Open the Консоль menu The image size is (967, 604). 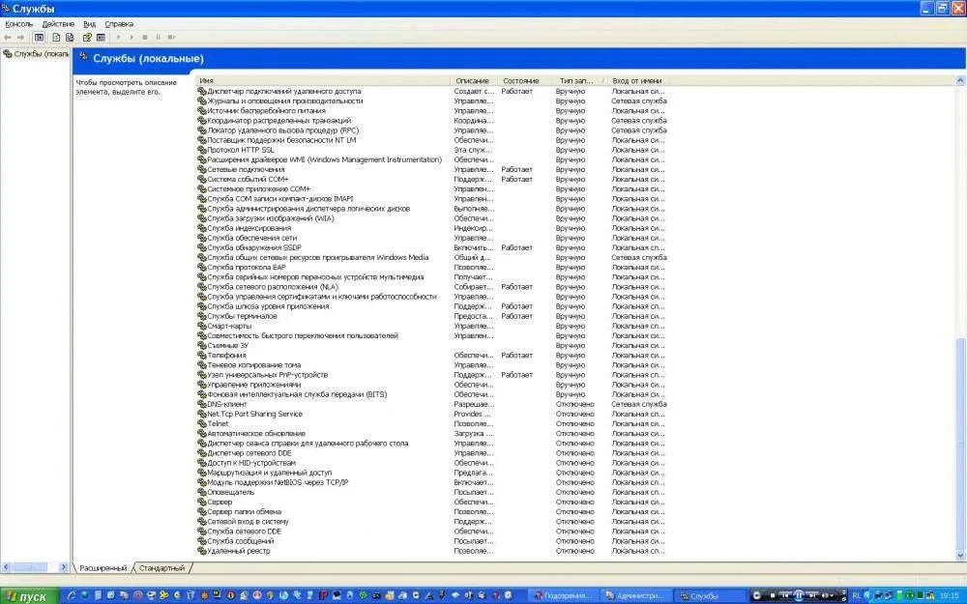tap(18, 24)
